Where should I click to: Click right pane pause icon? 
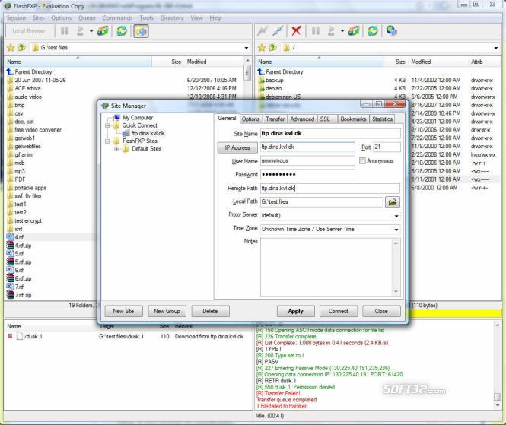tap(315, 31)
